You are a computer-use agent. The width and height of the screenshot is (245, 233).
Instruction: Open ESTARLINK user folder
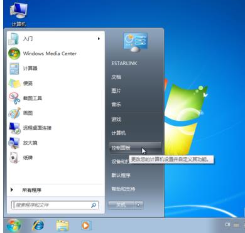click(124, 63)
